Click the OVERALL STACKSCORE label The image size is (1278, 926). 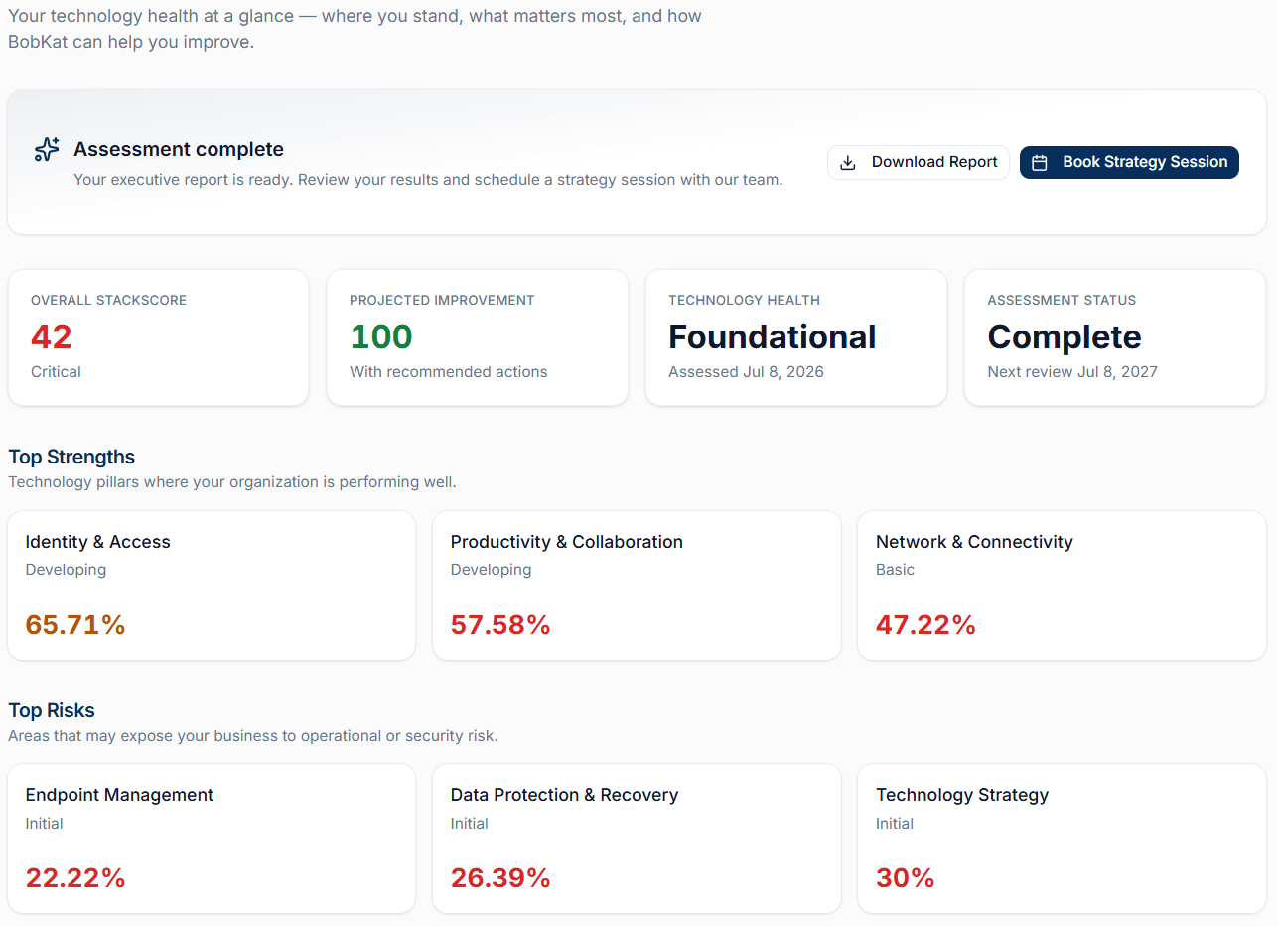(x=108, y=300)
